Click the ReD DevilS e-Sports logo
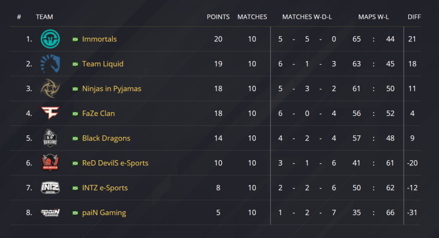 (x=50, y=163)
